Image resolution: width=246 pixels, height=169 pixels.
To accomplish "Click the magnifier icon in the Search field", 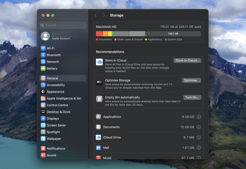I will [x=42, y=25].
